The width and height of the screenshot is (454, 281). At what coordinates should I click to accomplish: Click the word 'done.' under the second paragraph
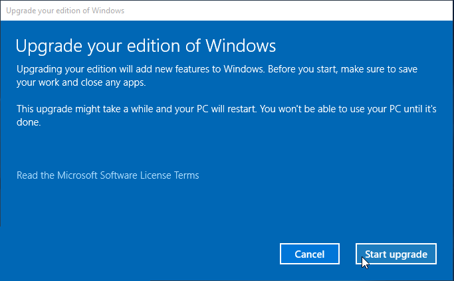point(29,122)
